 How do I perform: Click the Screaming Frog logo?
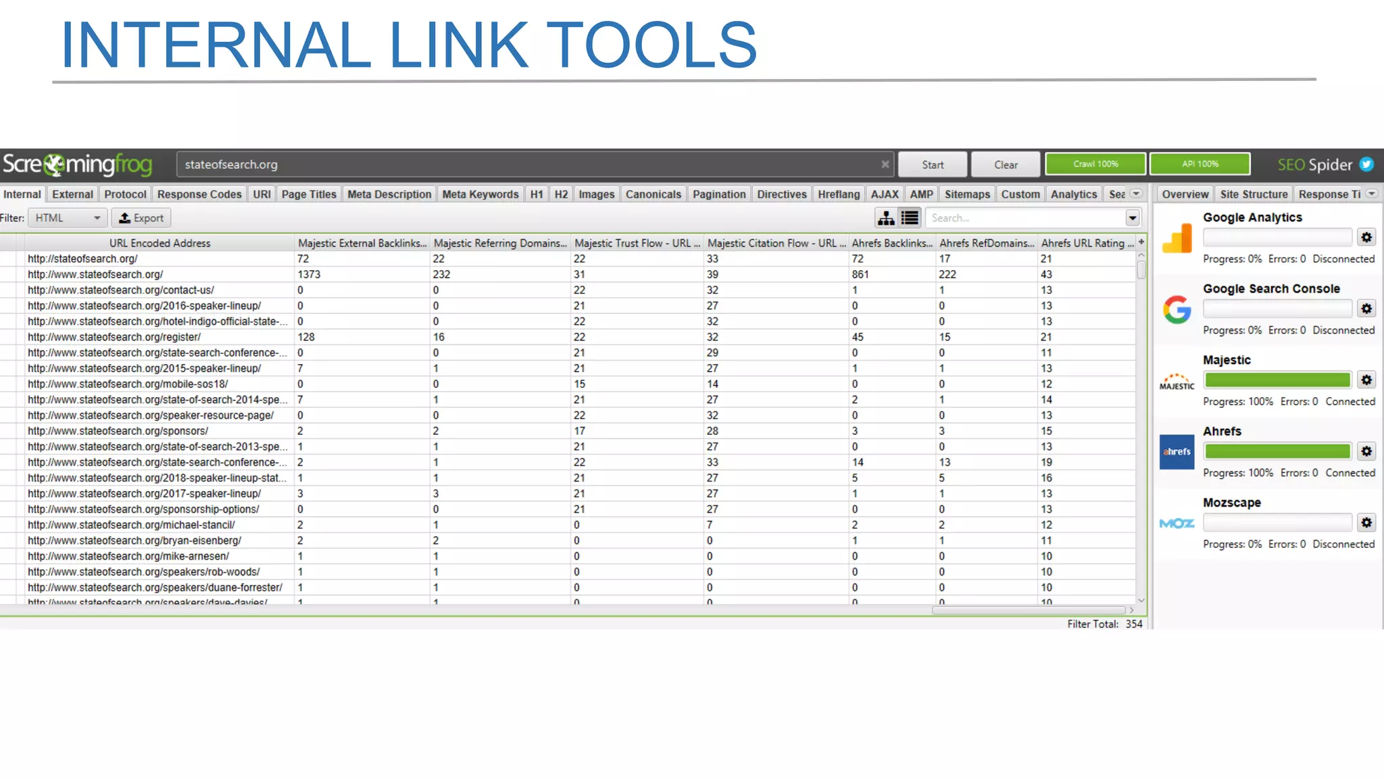(x=77, y=164)
